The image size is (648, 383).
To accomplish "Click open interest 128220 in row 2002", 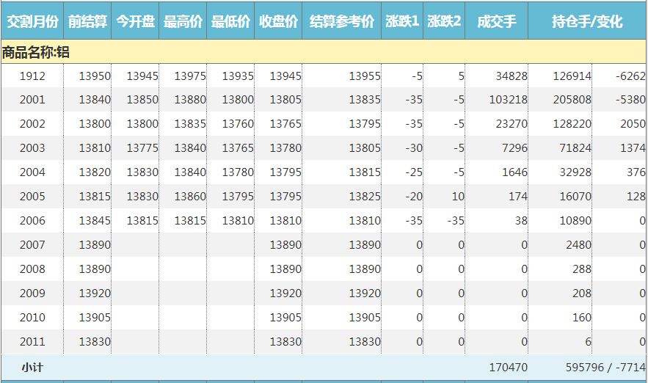I will click(573, 124).
